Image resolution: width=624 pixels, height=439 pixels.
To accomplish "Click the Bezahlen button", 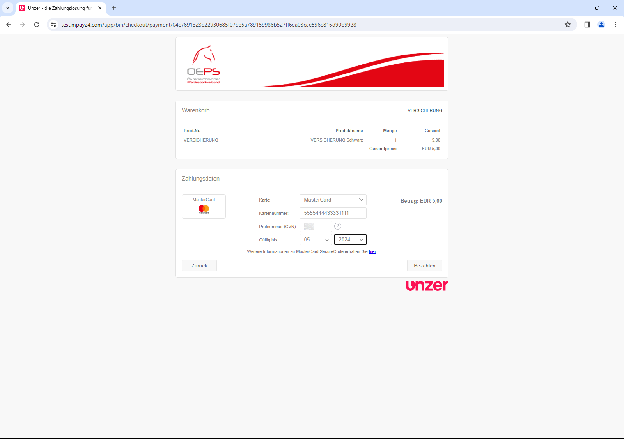I will pos(425,266).
